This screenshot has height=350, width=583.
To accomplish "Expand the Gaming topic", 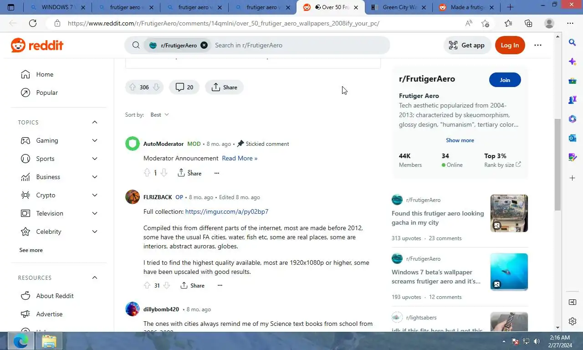I will tap(95, 140).
